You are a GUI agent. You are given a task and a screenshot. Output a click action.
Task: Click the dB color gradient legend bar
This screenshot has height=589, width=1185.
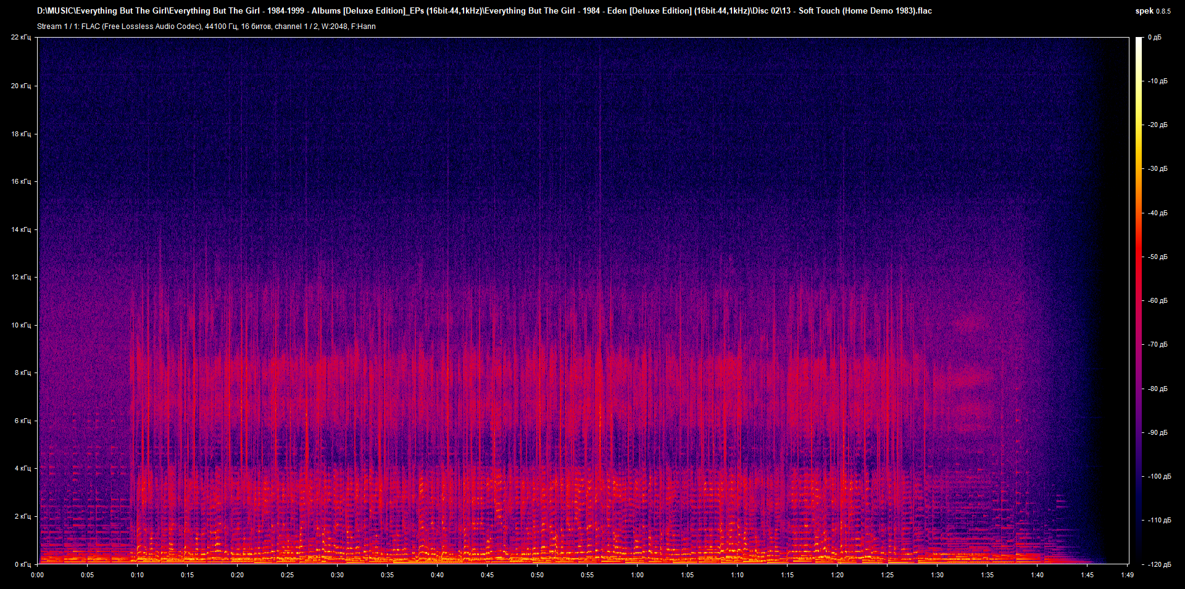point(1139,300)
